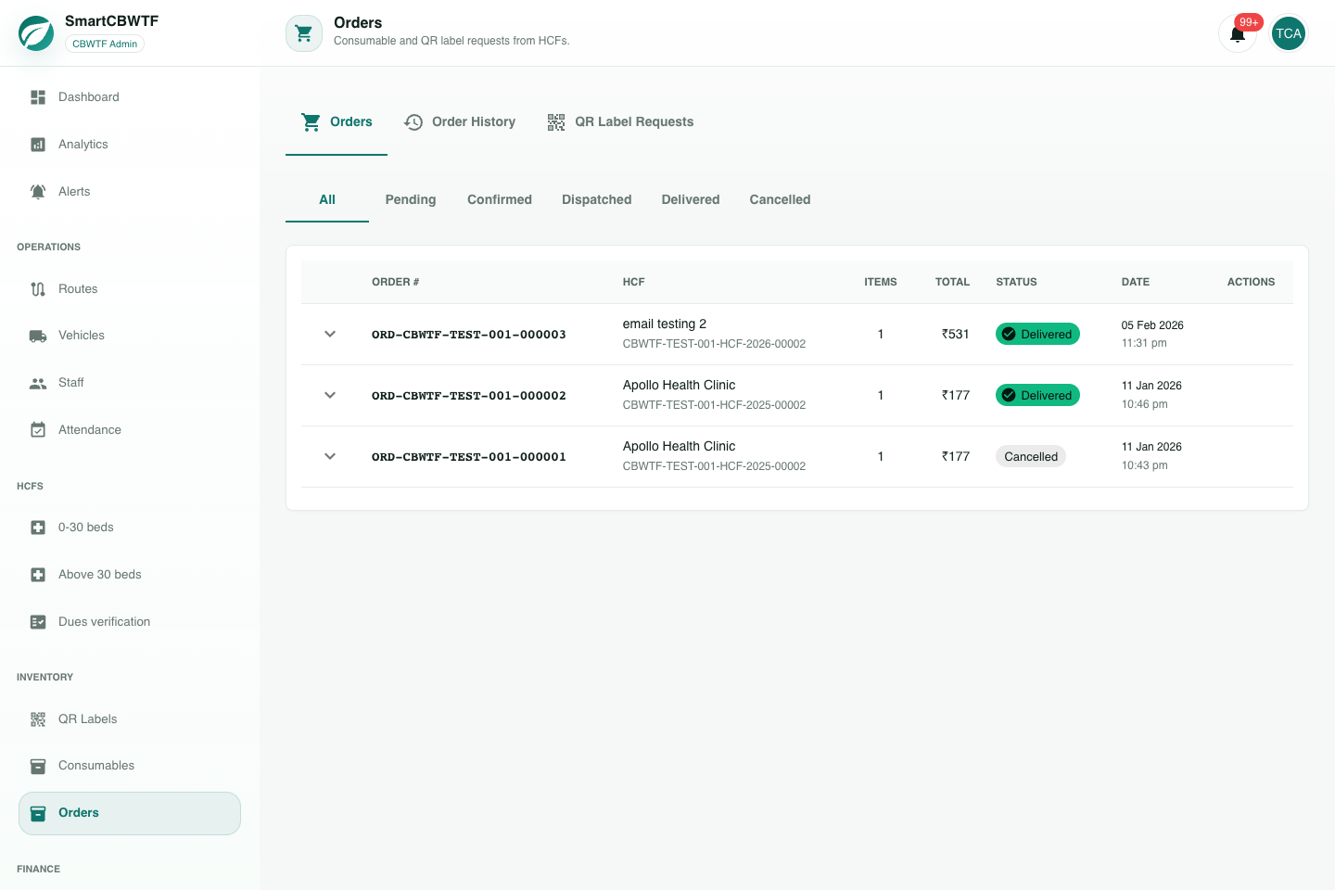This screenshot has width=1335, height=890.
Task: Click the Cancelled status badge
Action: tap(1031, 456)
